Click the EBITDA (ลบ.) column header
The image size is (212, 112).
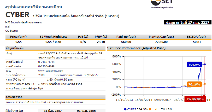coord(196,37)
